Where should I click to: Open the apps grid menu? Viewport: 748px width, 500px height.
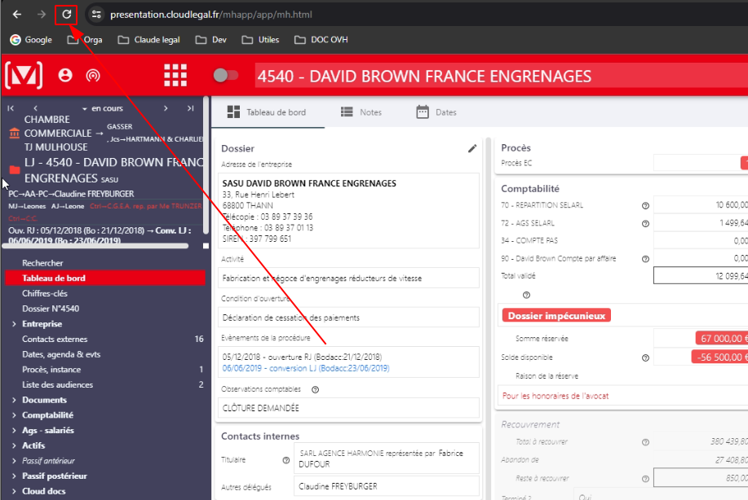[175, 75]
